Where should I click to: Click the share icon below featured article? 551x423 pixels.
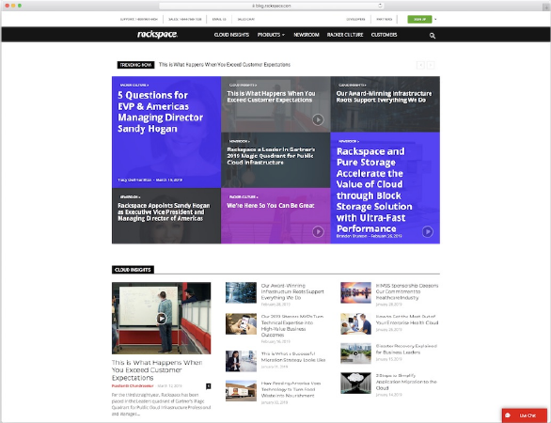click(209, 386)
